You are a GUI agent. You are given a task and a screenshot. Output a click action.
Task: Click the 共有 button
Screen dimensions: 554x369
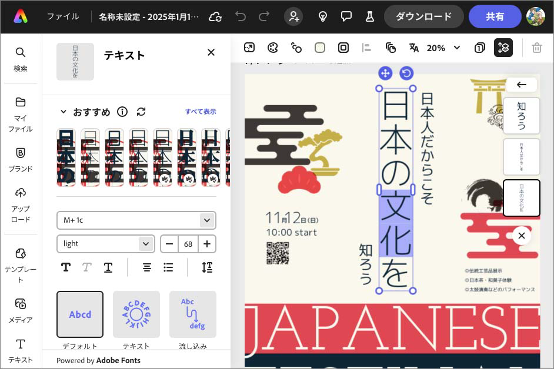click(x=495, y=16)
